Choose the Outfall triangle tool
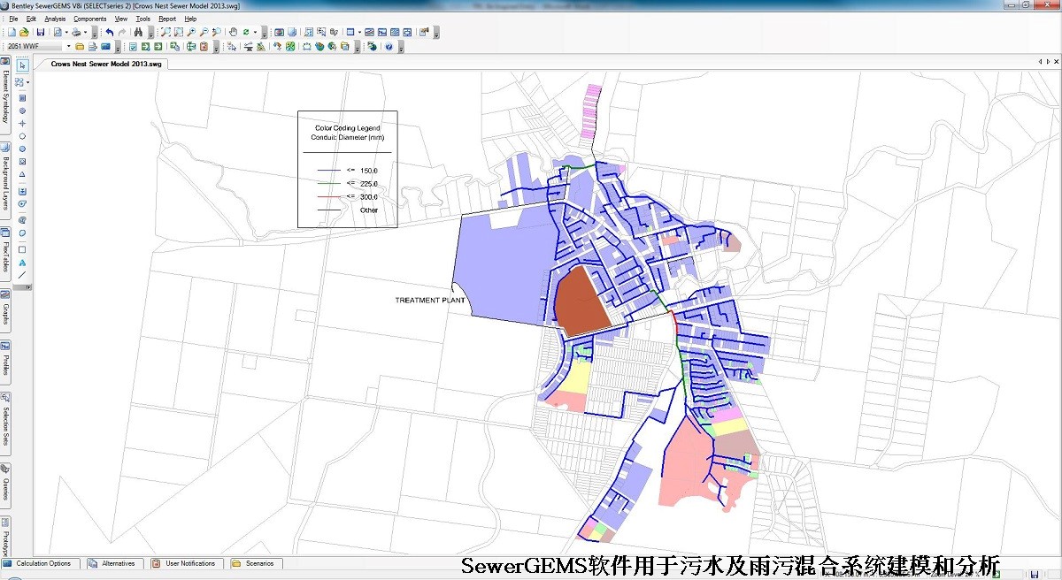 click(22, 174)
